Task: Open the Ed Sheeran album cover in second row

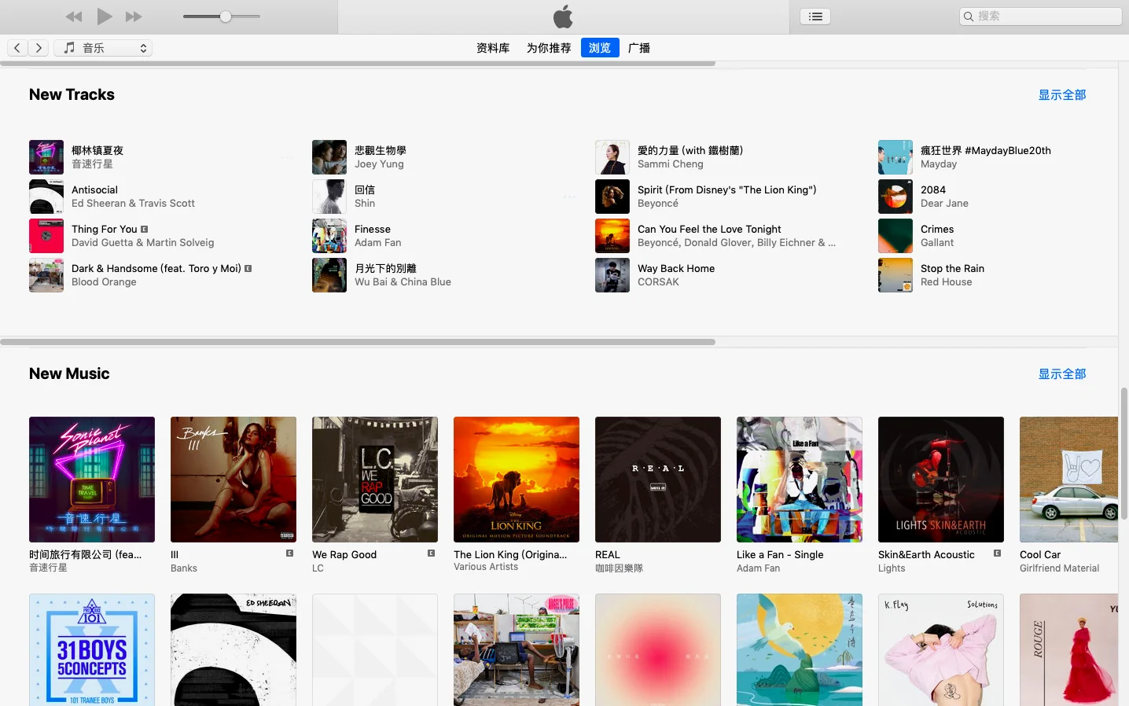Action: coord(234,649)
